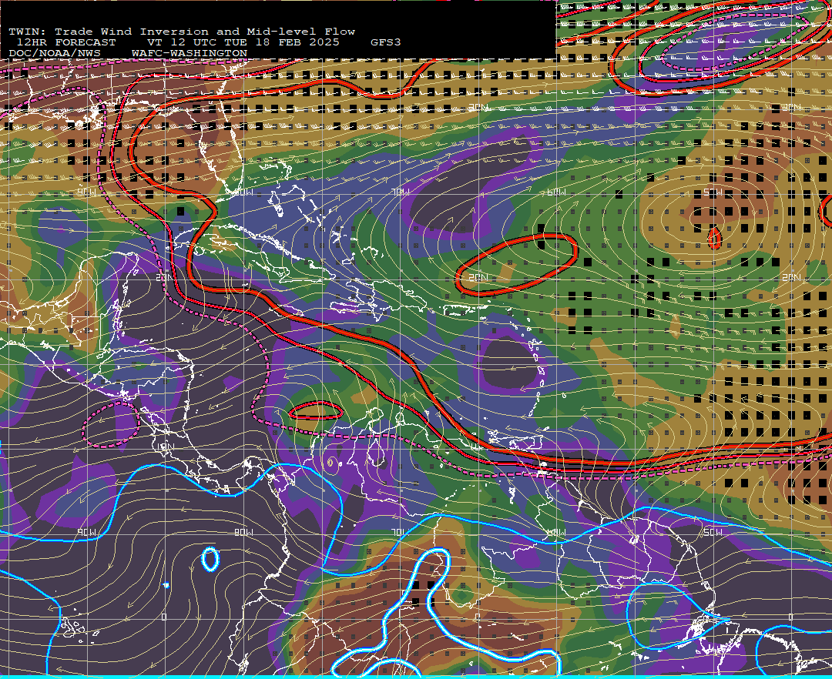
Task: Select the "DOC/NOAA/NWS" source text
Action: (55, 54)
